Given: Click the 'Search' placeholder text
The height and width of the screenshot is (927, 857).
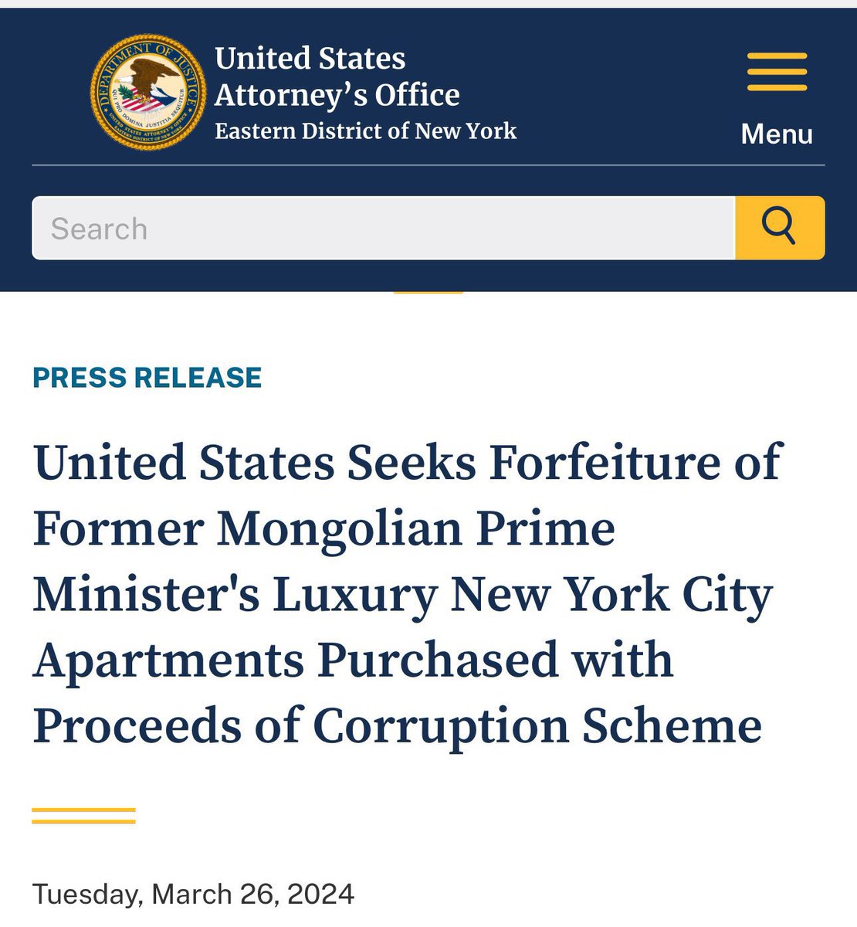Looking at the screenshot, I should 99,229.
